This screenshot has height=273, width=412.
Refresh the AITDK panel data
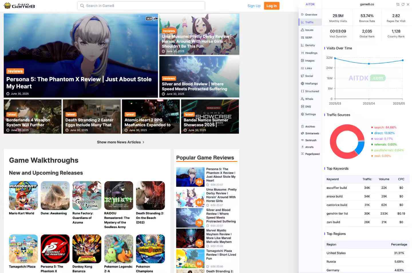pyautogui.click(x=403, y=4)
